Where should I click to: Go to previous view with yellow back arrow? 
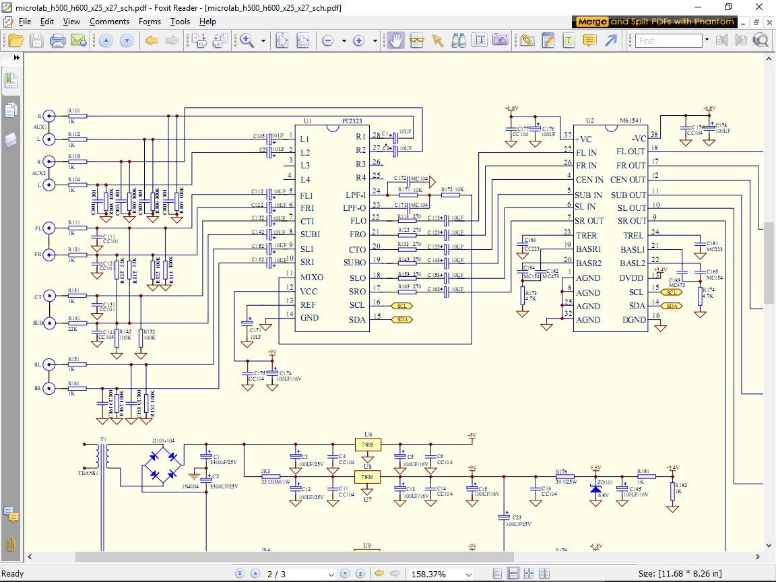152,40
